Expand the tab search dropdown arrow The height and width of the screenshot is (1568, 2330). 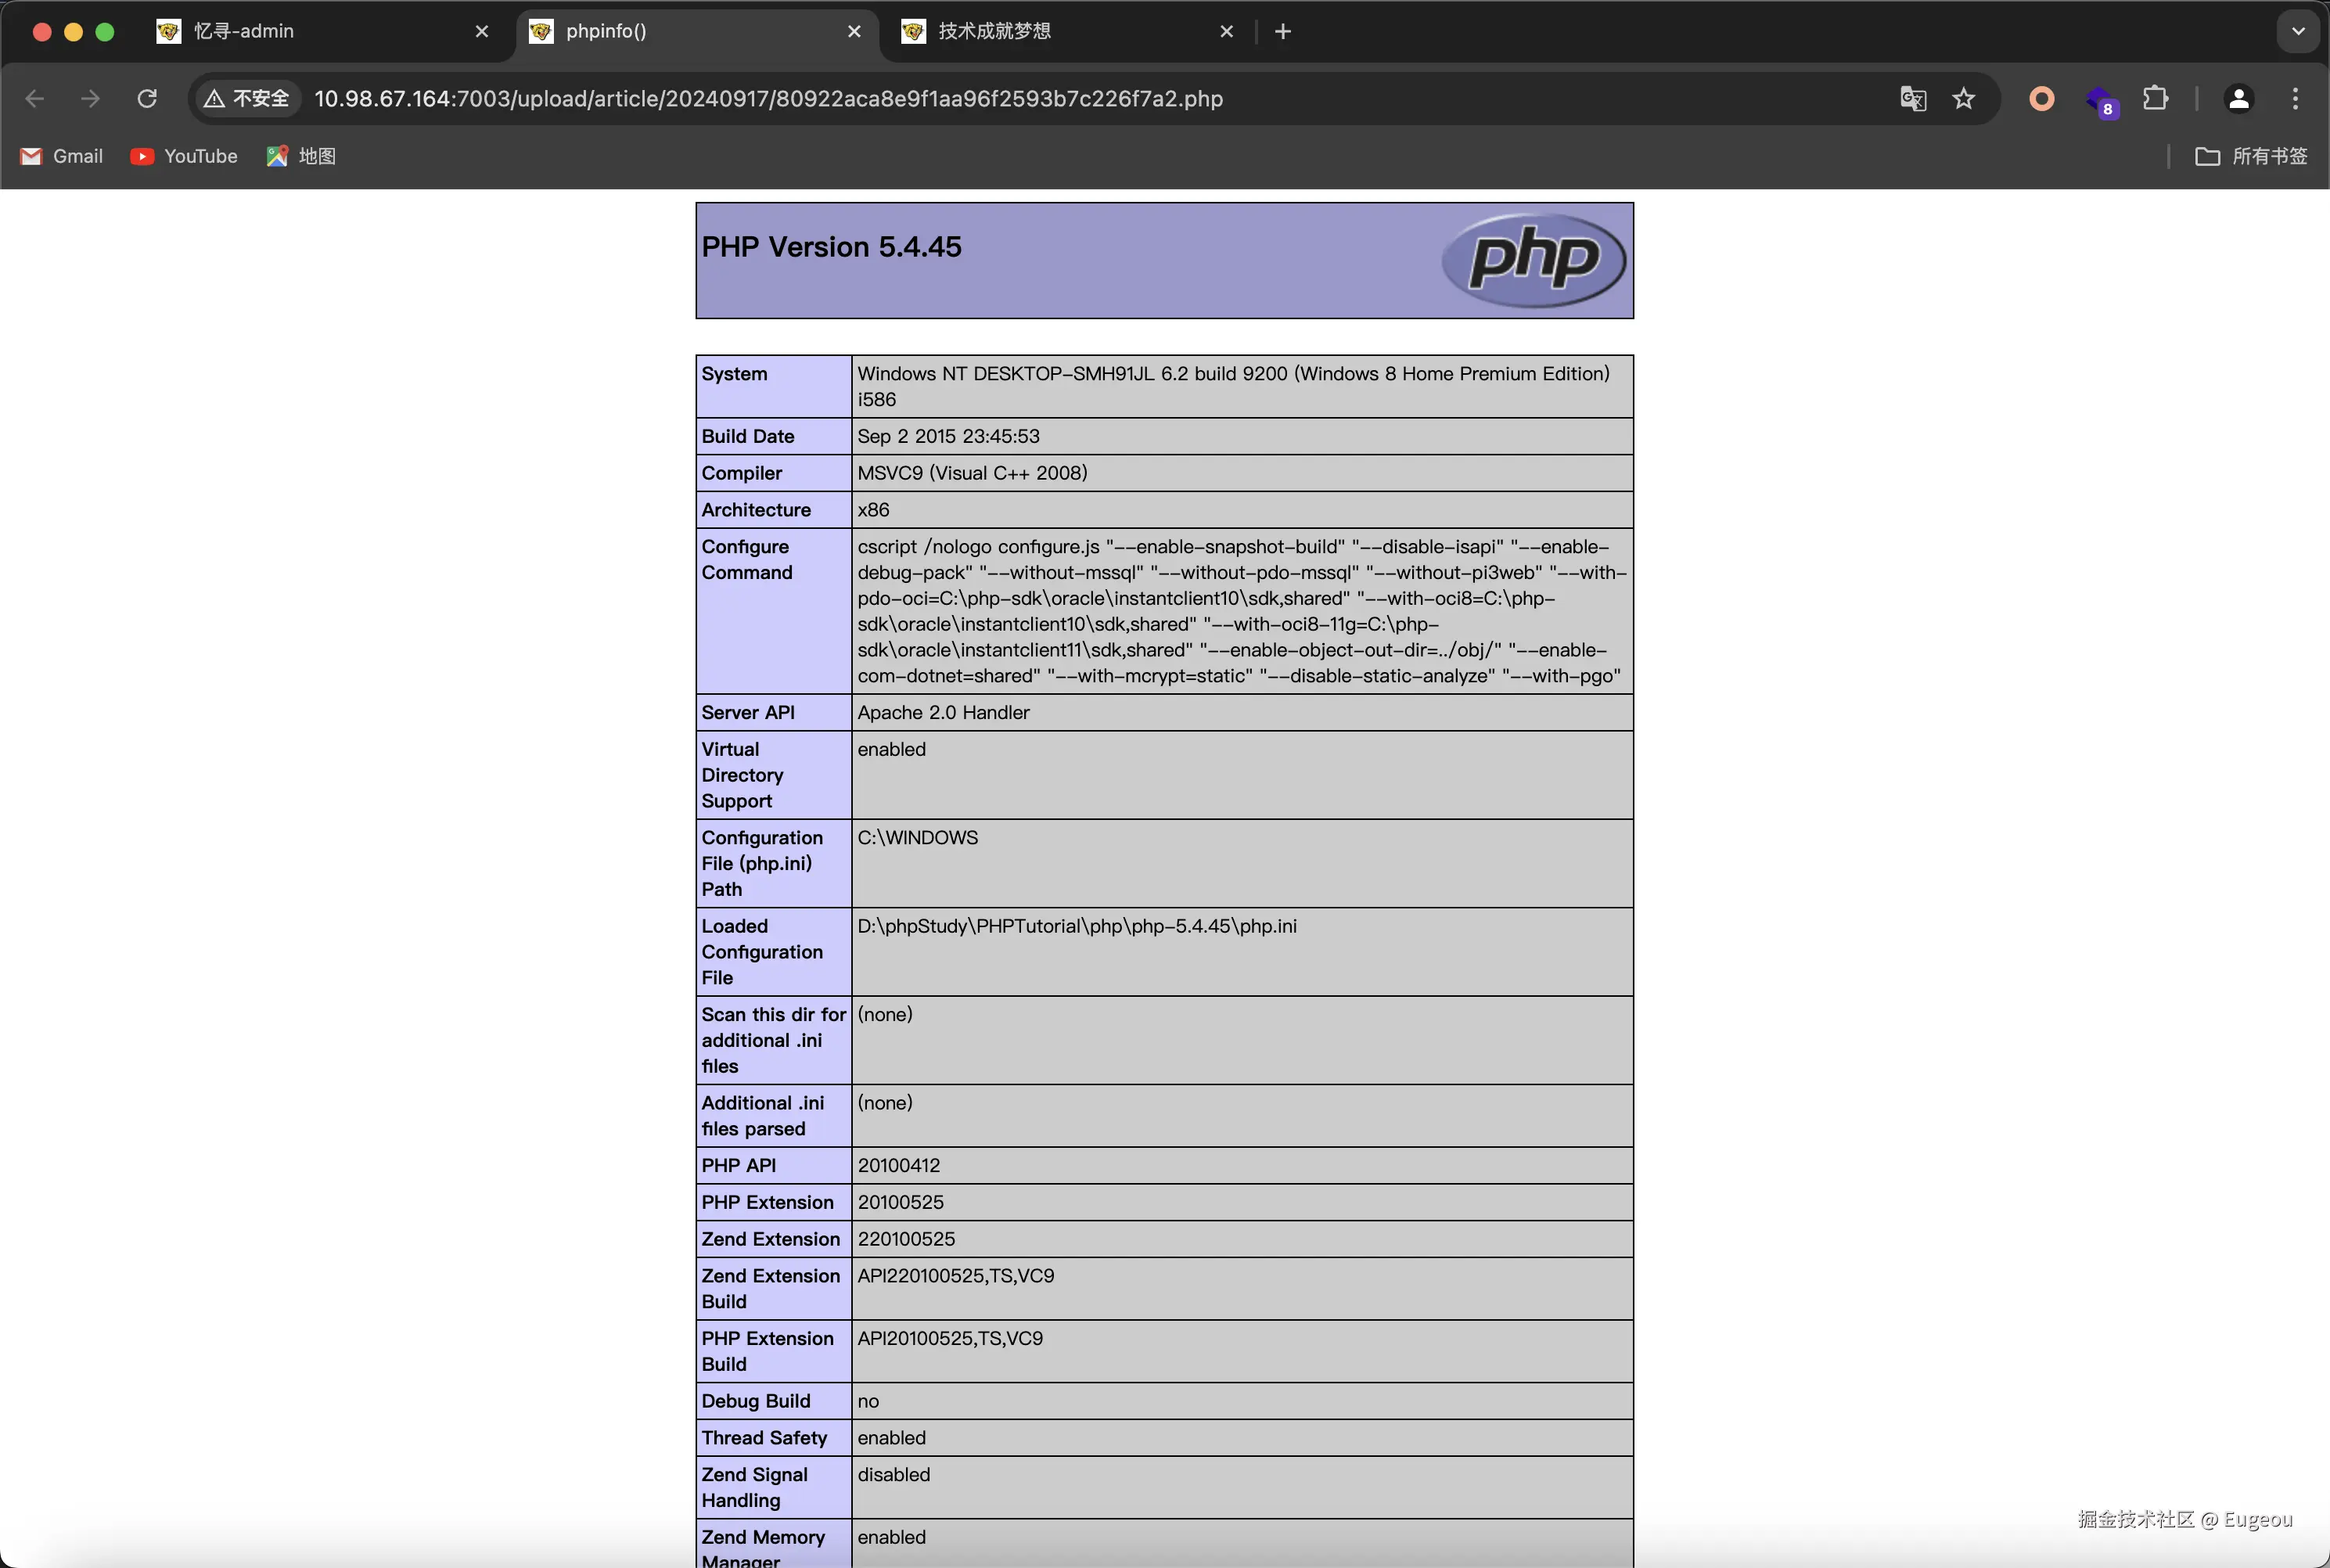click(x=2298, y=31)
